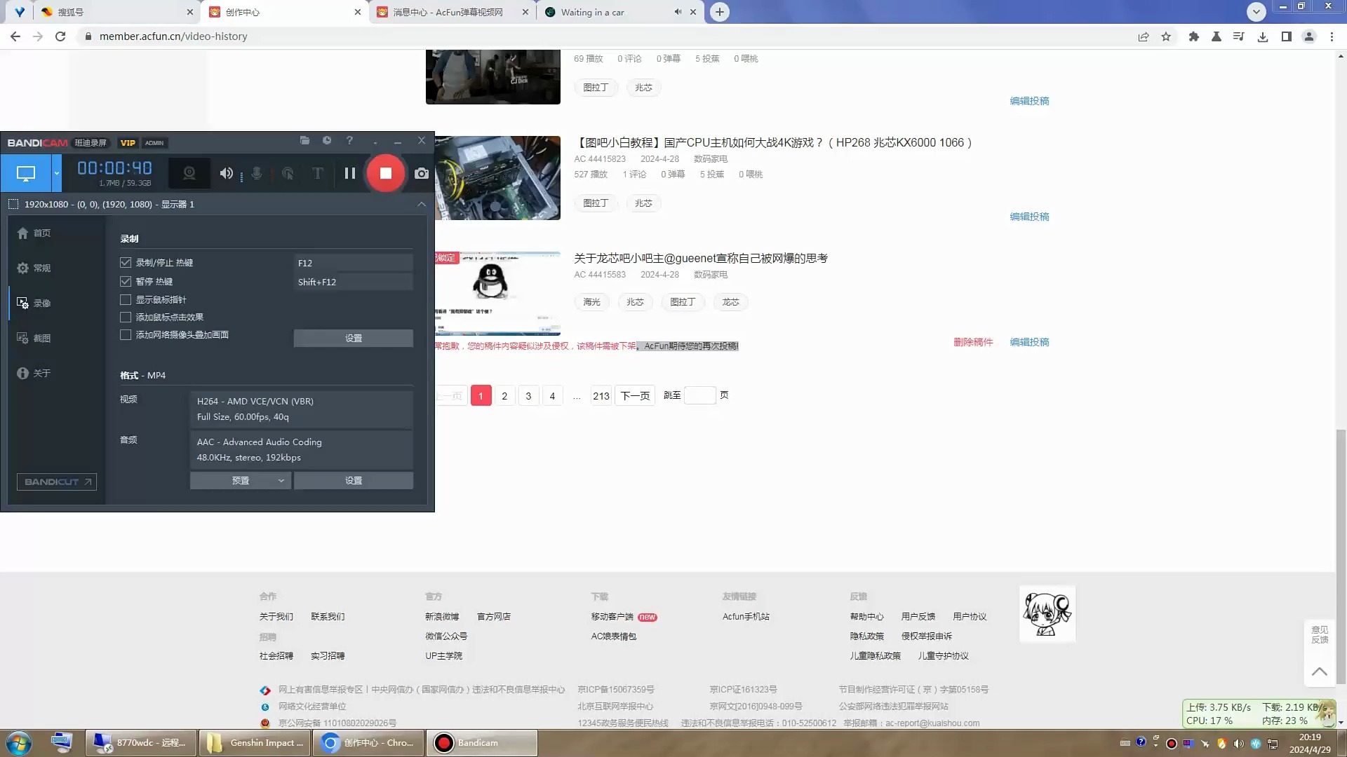Go to page 3 of video list
This screenshot has height=757, width=1347.
point(528,395)
